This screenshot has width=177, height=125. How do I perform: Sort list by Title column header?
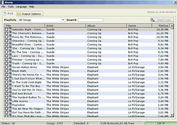(25, 26)
